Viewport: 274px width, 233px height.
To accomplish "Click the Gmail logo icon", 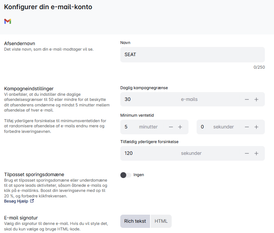I will pyautogui.click(x=8, y=21).
